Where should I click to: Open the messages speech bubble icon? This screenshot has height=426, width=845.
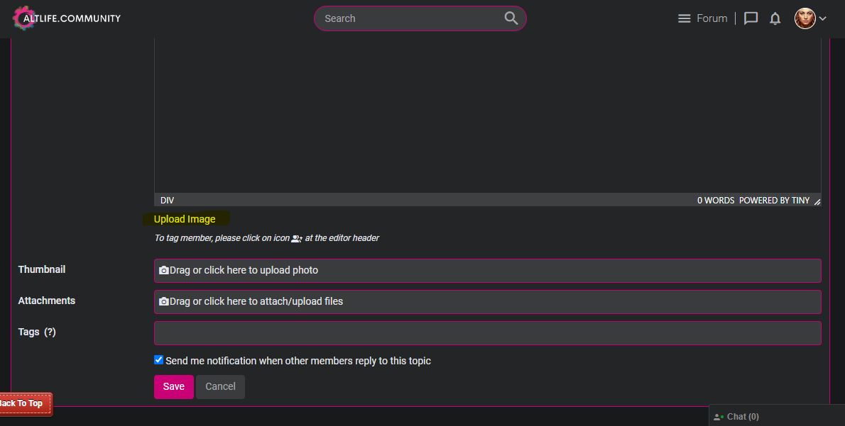[751, 18]
